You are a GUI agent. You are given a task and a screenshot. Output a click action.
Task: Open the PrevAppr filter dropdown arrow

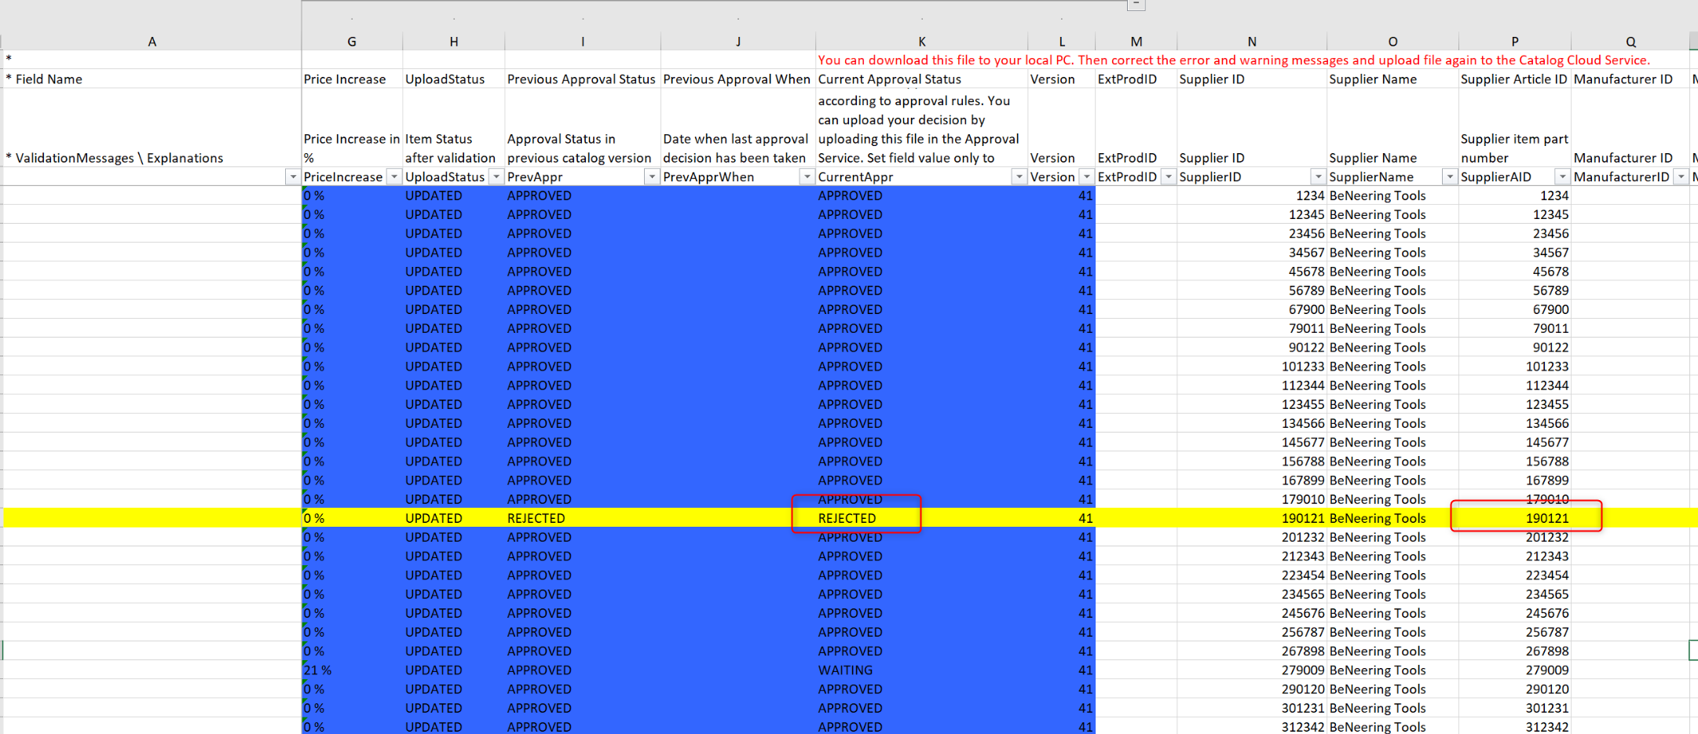tap(651, 177)
